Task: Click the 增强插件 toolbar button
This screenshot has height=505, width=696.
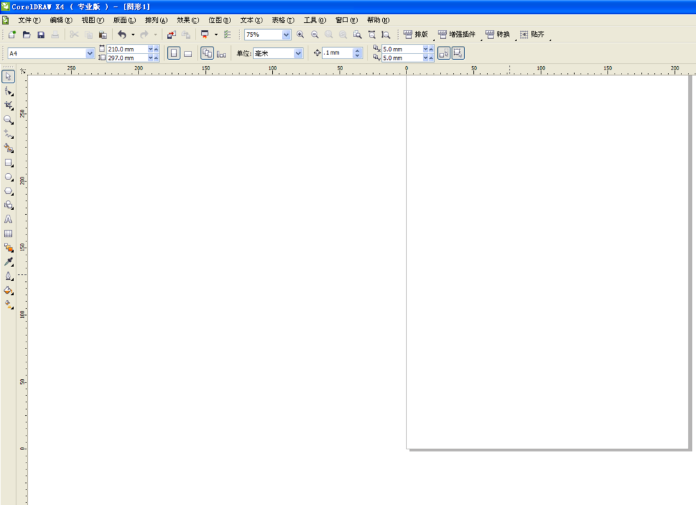Action: tap(457, 35)
